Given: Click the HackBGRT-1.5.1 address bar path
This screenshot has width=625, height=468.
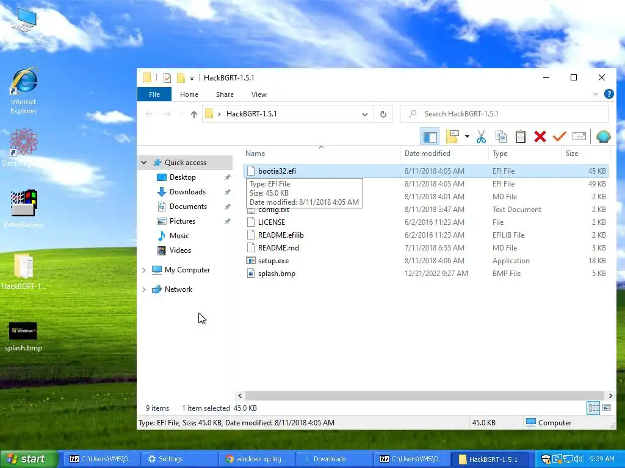Looking at the screenshot, I should pos(251,114).
